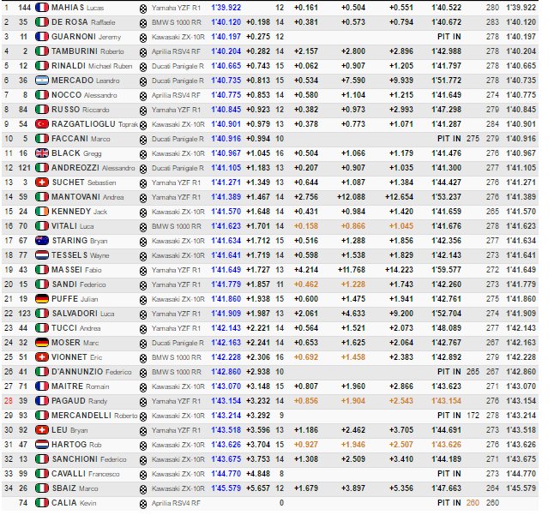Click the French flag beside MAHIAS Lucas
This screenshot has width=554, height=521.
point(42,8)
